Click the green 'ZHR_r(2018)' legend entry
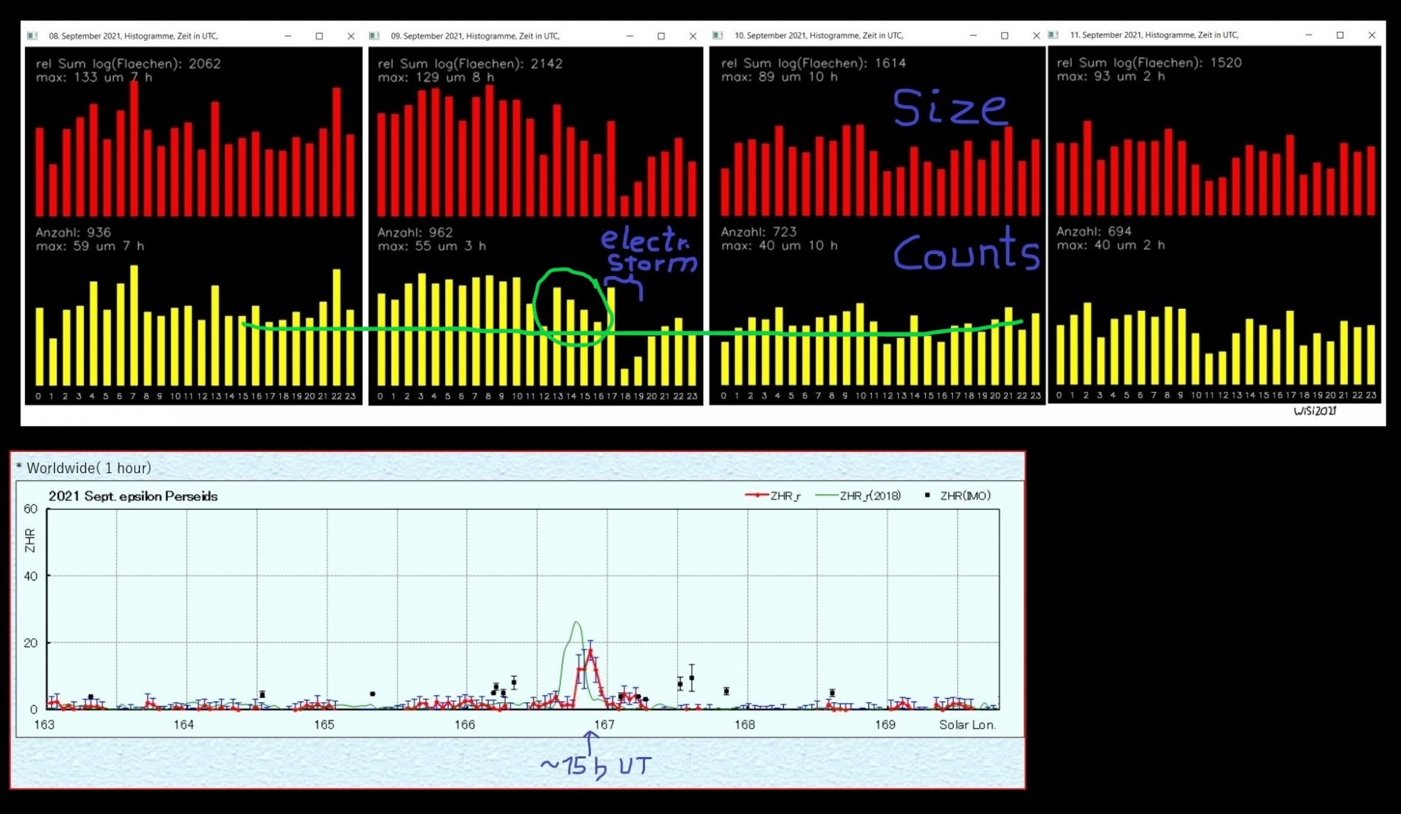This screenshot has height=814, width=1401. tap(858, 496)
